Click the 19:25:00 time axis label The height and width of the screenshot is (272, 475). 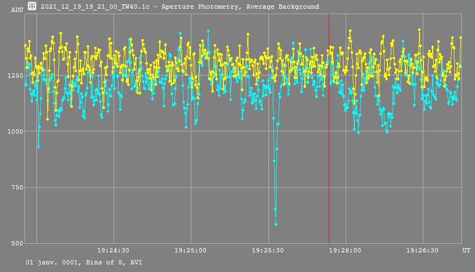point(190,251)
